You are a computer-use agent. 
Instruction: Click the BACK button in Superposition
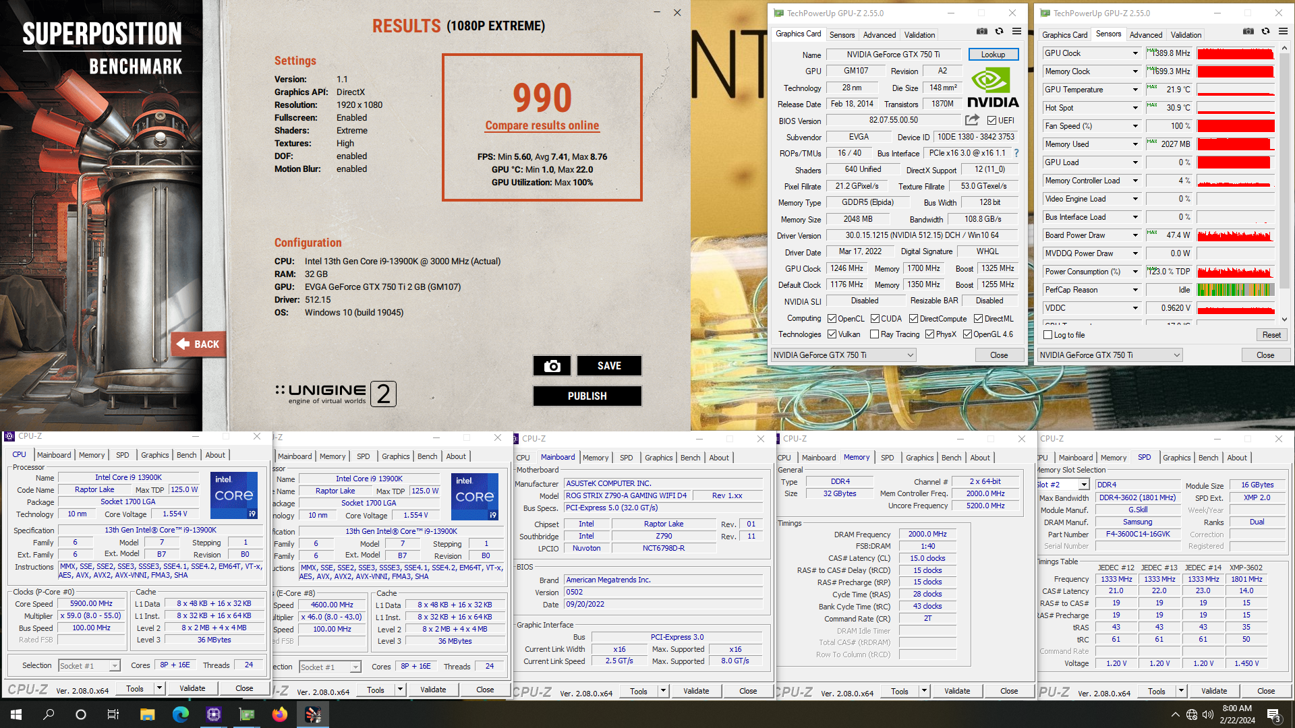tap(198, 344)
